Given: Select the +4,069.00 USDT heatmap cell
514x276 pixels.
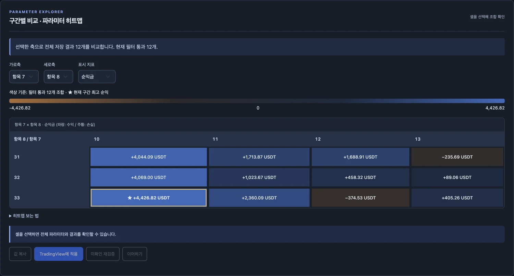Looking at the screenshot, I should 149,177.
